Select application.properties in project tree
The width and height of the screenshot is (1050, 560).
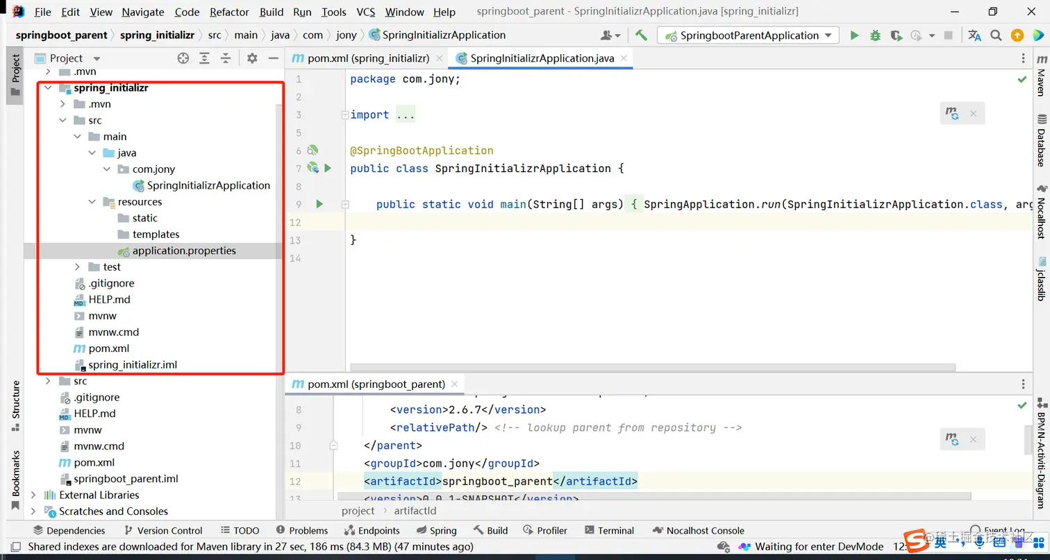pyautogui.click(x=184, y=251)
